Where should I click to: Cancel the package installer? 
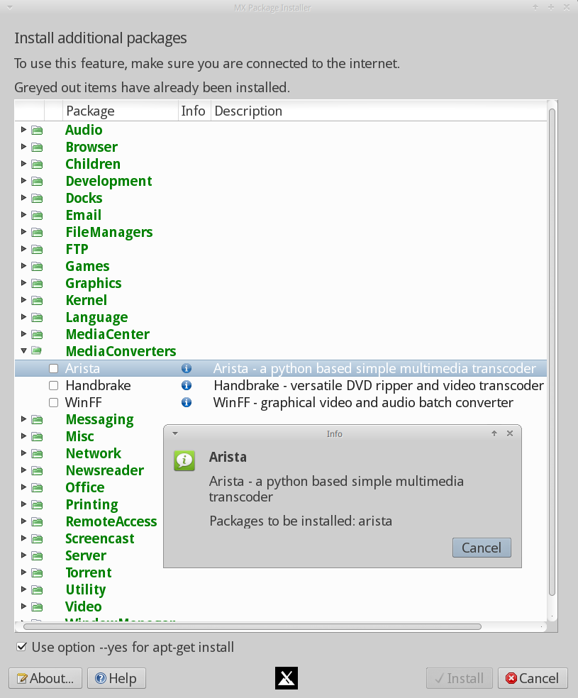pyautogui.click(x=533, y=678)
